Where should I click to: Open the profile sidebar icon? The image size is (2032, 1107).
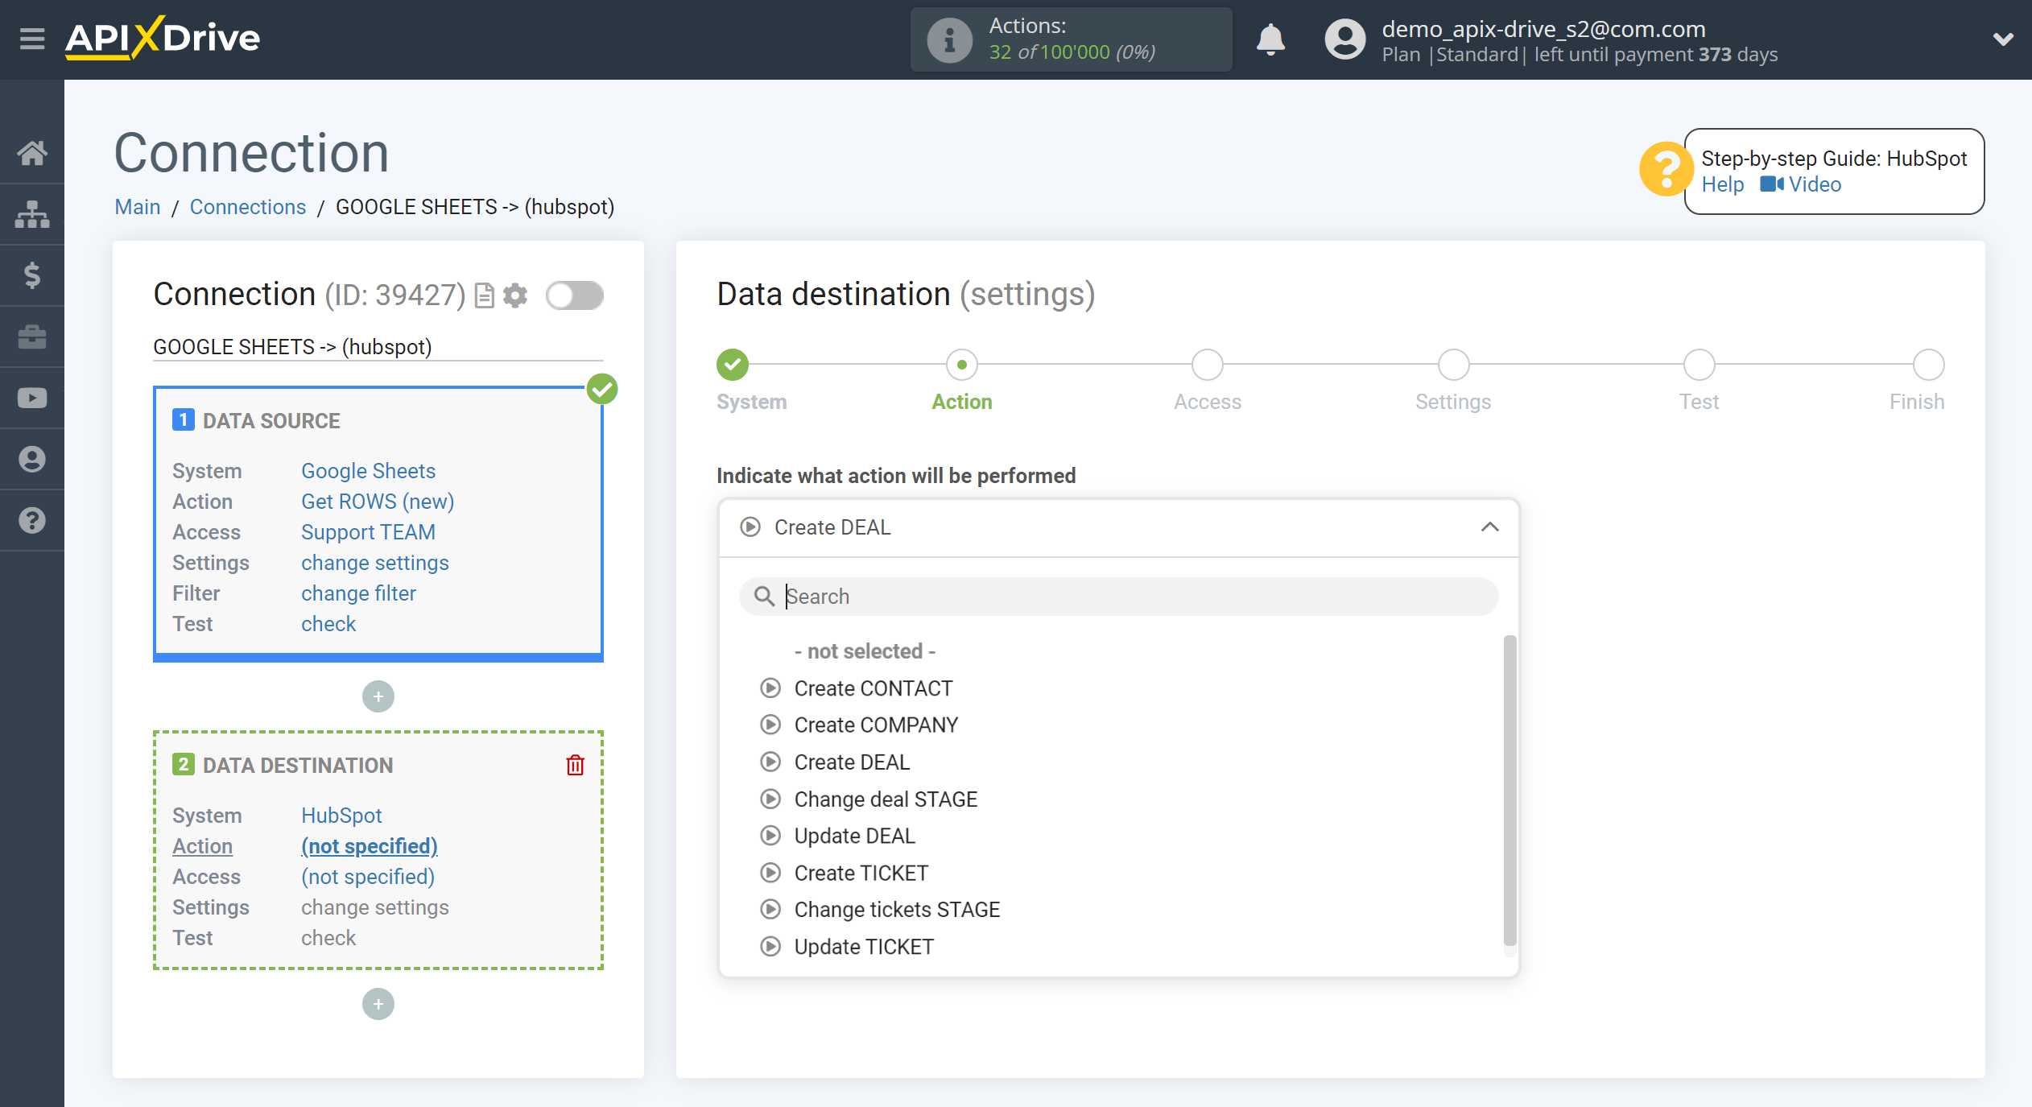(x=32, y=459)
